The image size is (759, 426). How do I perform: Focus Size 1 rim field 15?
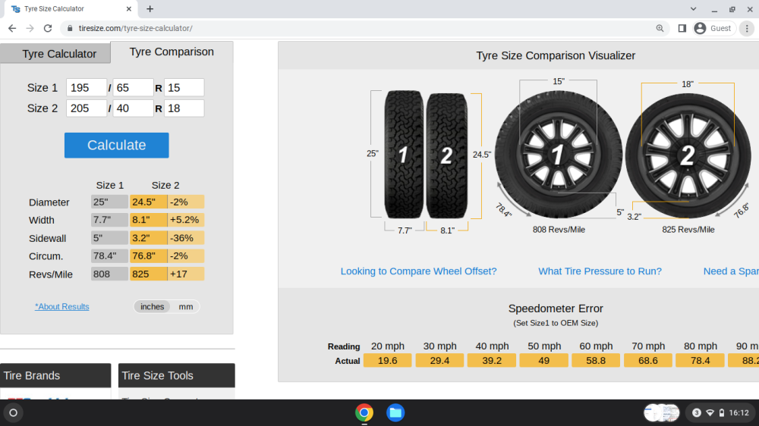click(184, 87)
